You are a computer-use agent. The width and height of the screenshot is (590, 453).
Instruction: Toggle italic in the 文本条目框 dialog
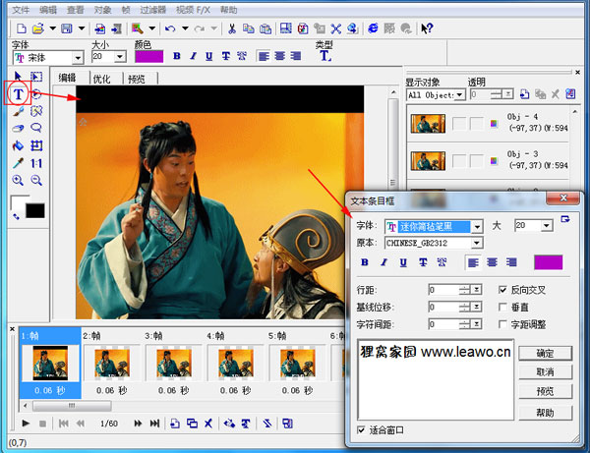(383, 262)
